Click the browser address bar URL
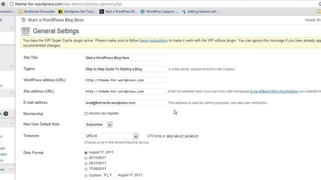 68,4
